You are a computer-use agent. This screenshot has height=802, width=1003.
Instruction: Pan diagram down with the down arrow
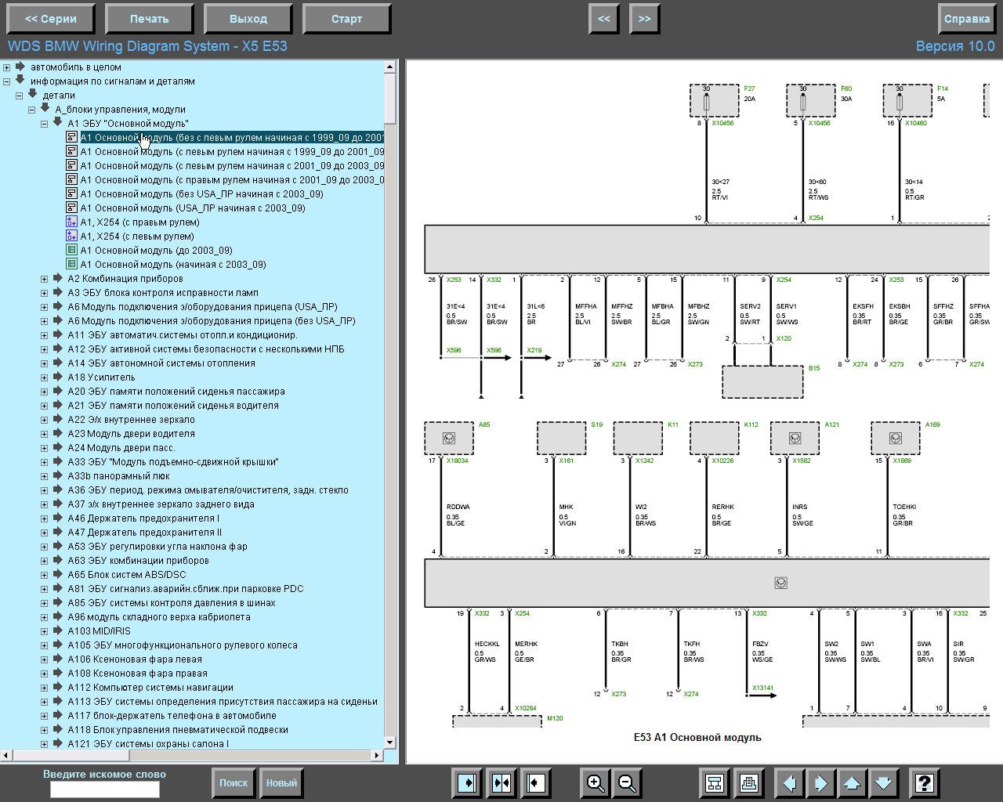[883, 782]
